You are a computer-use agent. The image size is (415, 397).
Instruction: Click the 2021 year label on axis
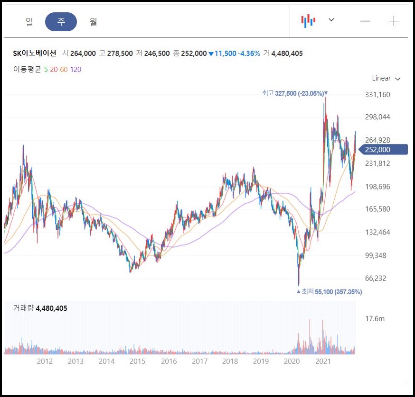tap(323, 361)
